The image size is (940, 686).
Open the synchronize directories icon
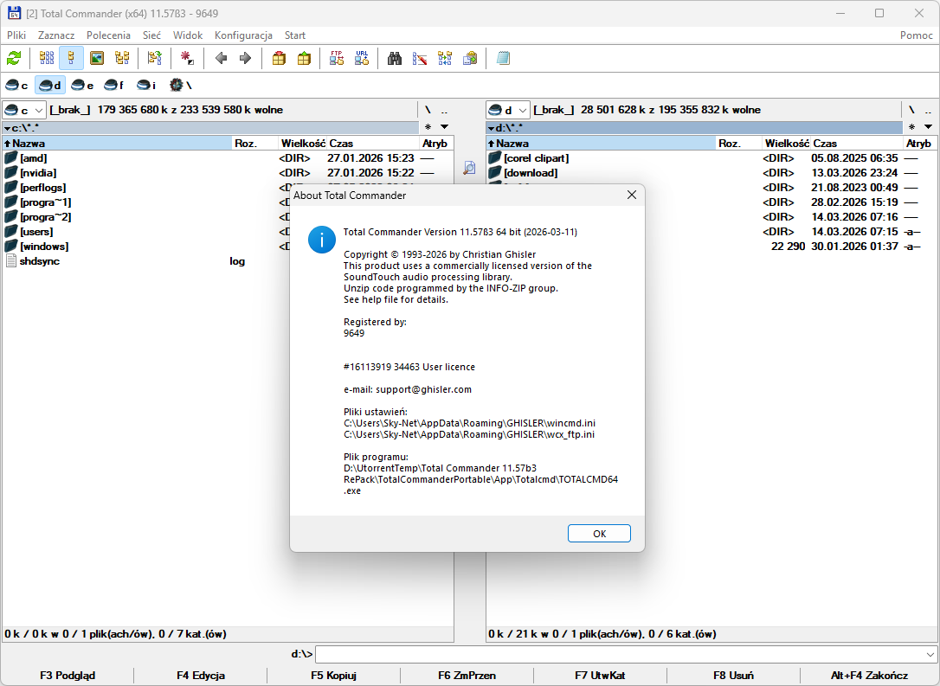pos(445,58)
